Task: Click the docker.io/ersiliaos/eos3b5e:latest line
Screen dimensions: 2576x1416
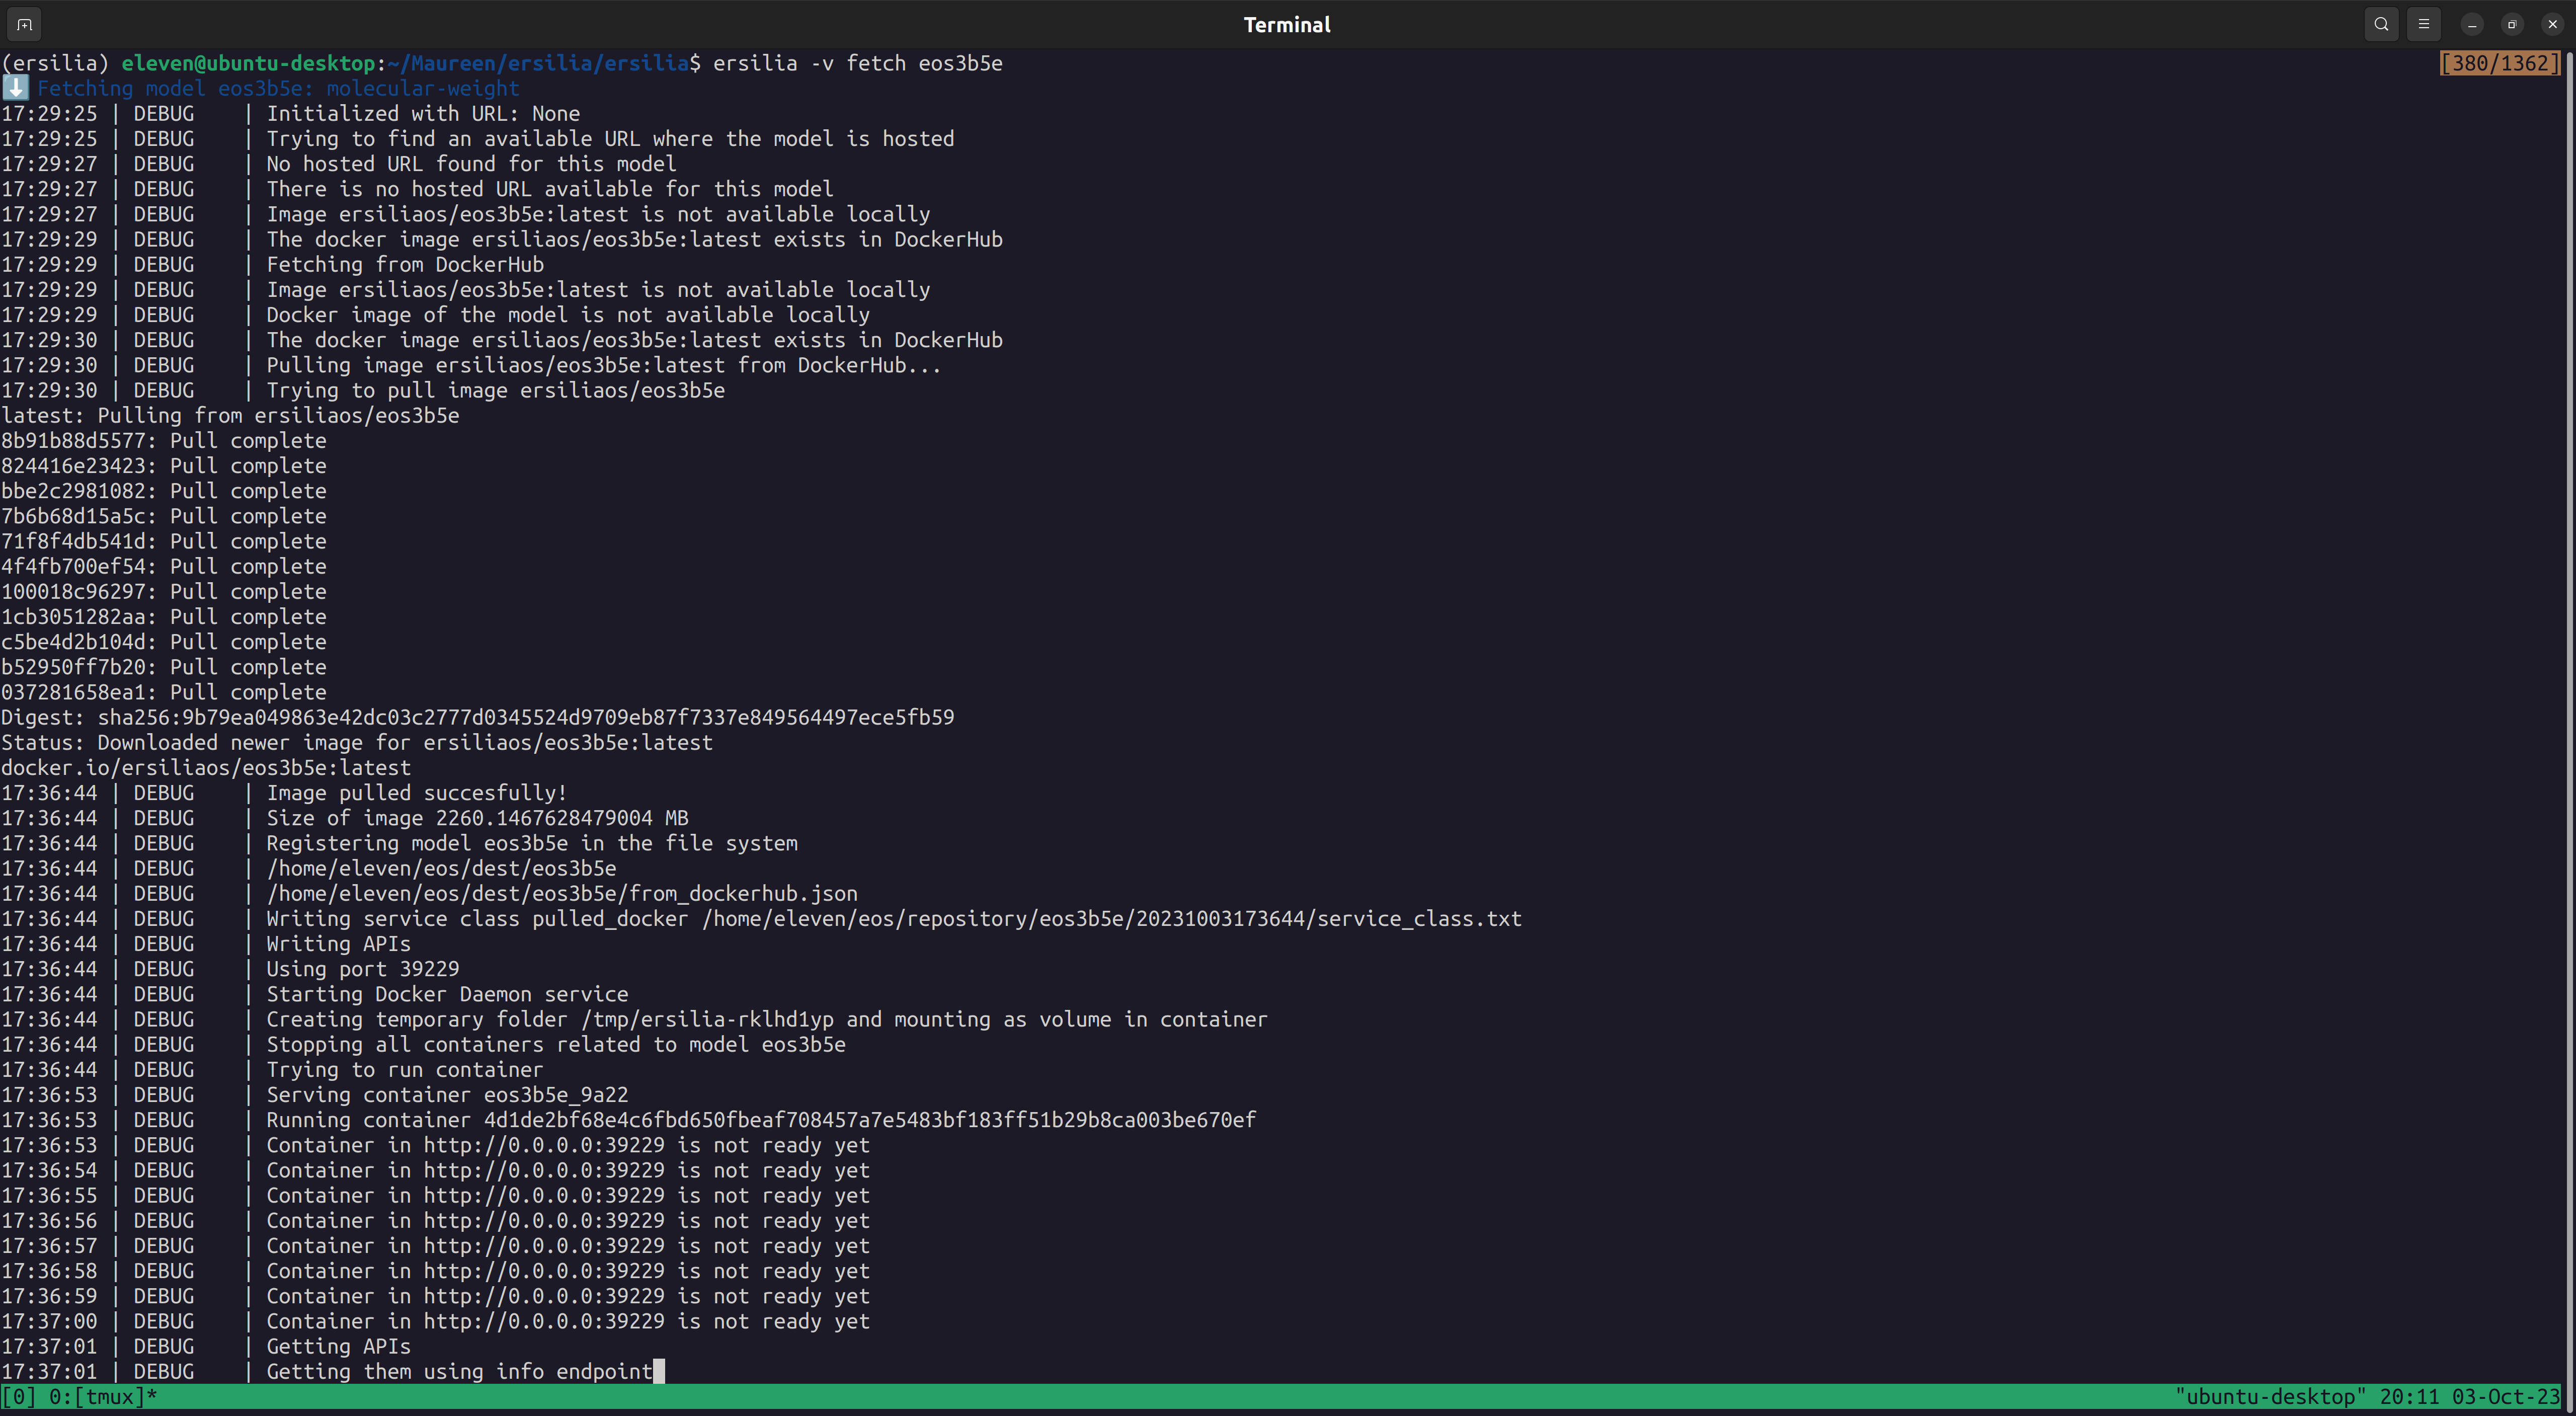Action: [206, 767]
